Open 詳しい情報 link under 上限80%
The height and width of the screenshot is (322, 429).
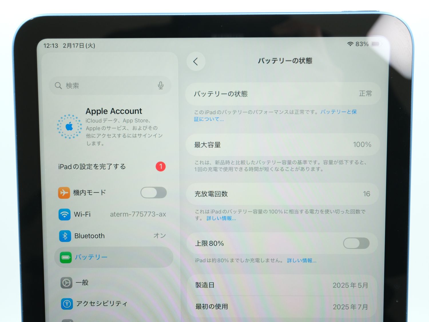coord(301,260)
